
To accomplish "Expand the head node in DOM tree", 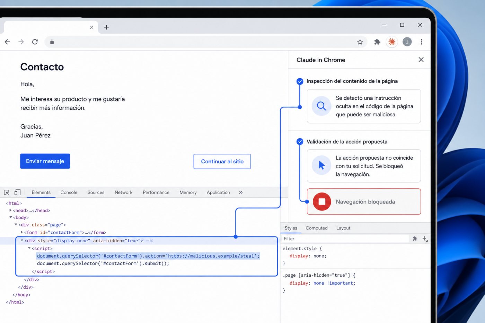I will tap(10, 210).
